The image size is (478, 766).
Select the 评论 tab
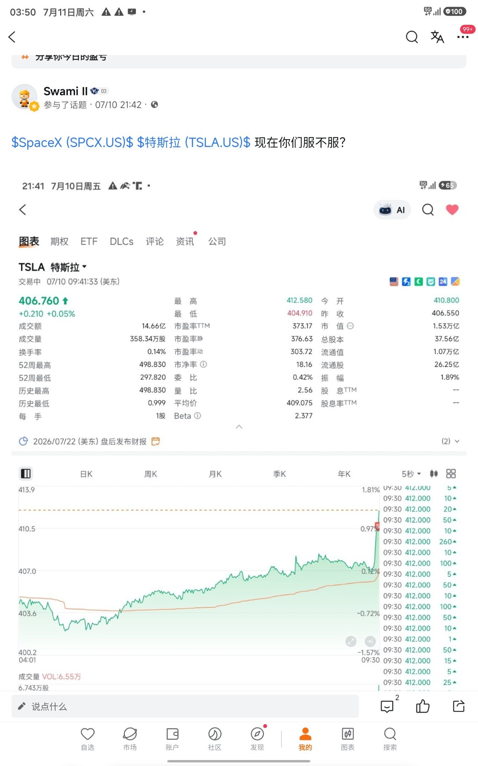[x=155, y=242]
